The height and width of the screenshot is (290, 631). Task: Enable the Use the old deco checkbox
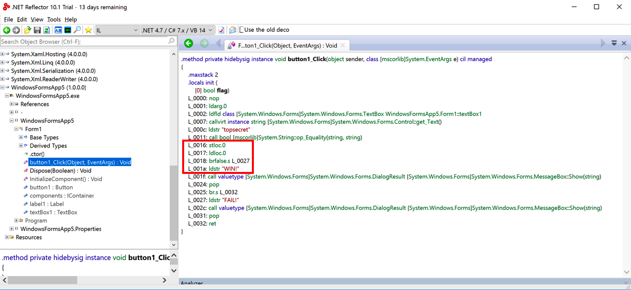point(242,30)
